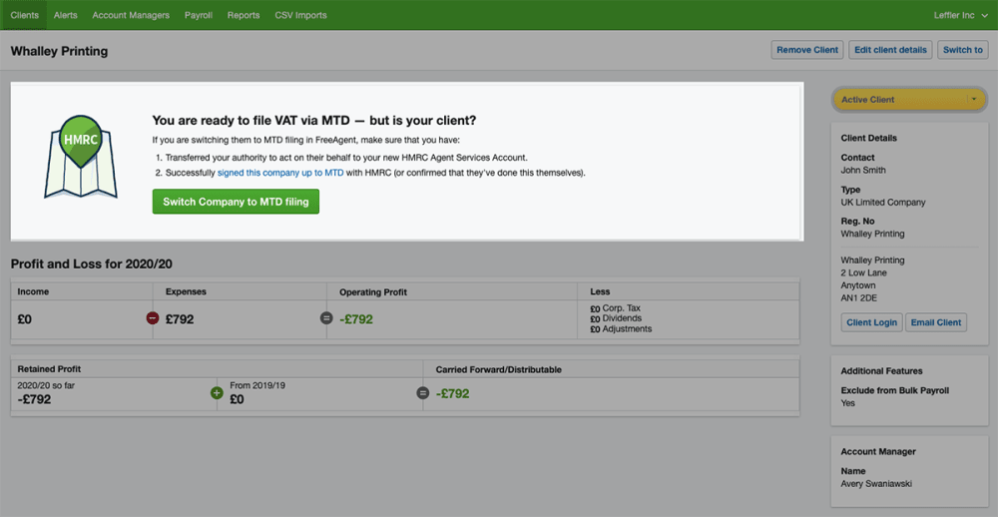Switch to the Payroll tab
The width and height of the screenshot is (998, 517).
coord(199,15)
